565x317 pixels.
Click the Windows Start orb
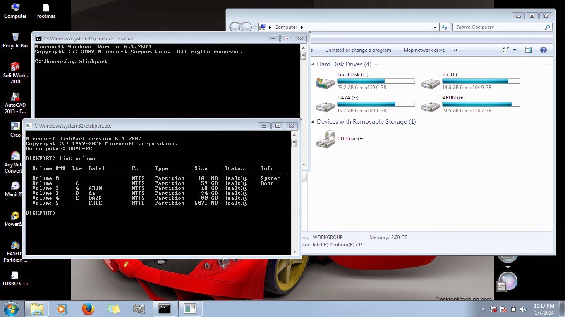pyautogui.click(x=11, y=309)
